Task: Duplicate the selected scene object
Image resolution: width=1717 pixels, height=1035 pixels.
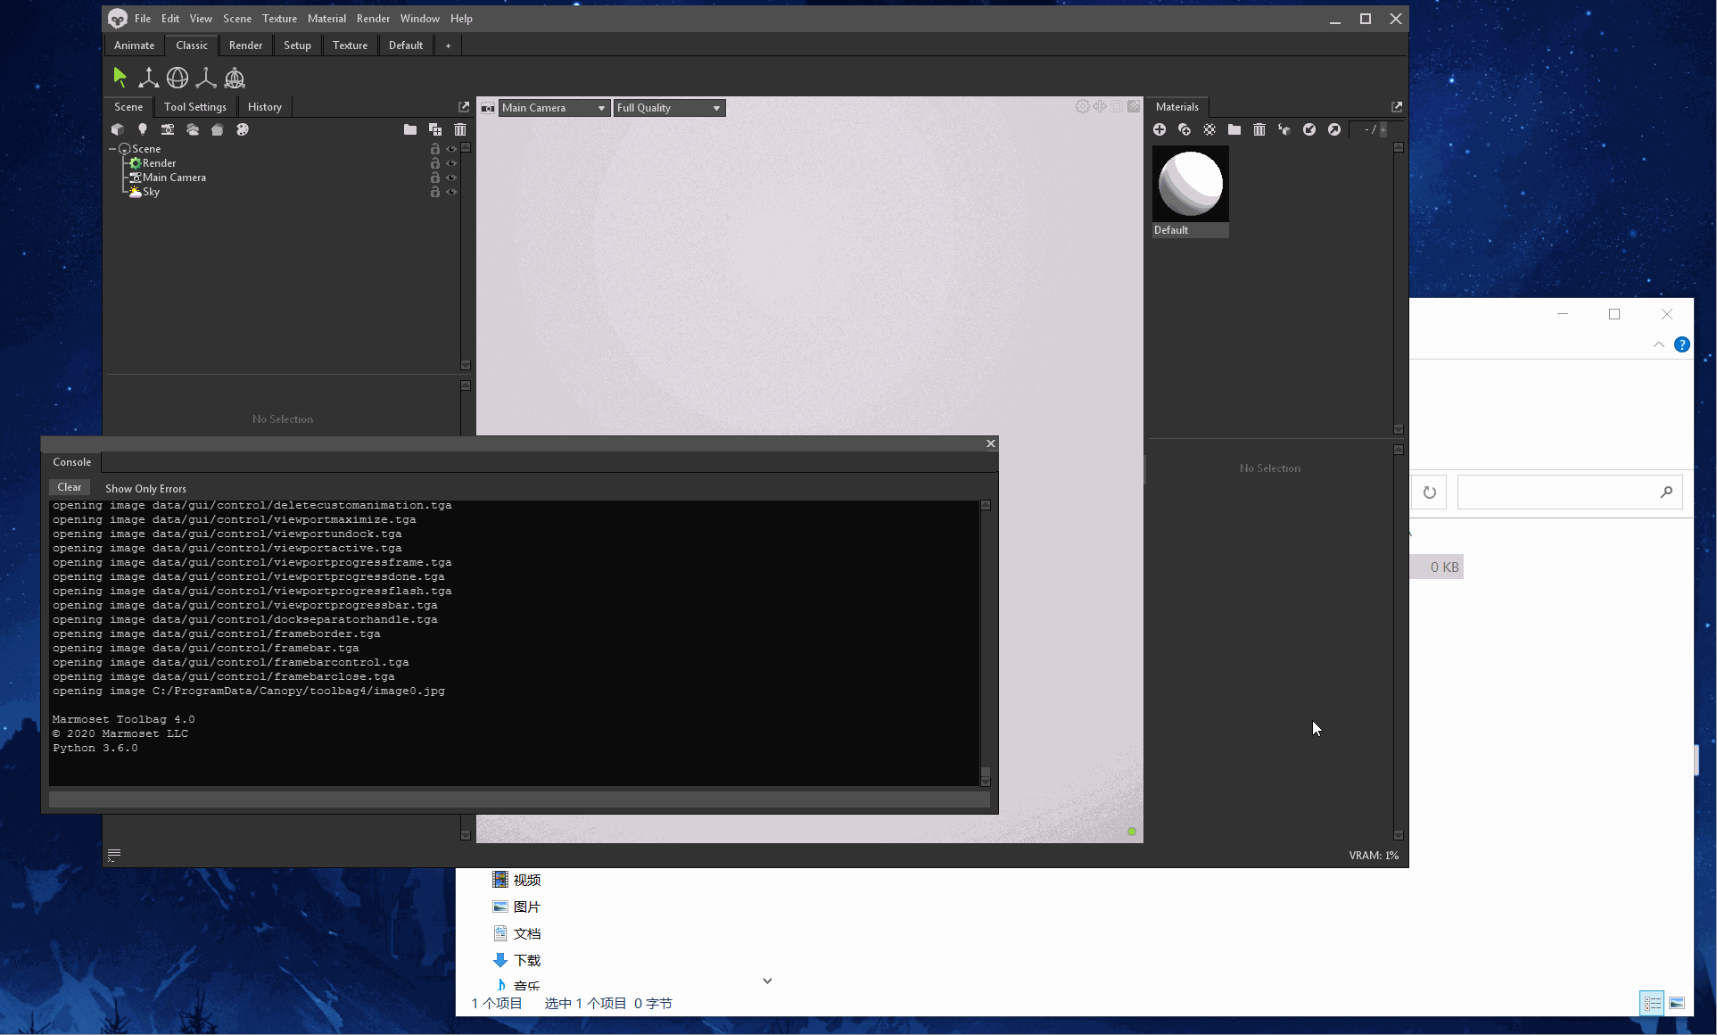Action: pos(435,129)
